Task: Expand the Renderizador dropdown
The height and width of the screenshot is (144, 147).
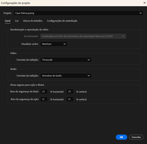Action: (x=83, y=36)
